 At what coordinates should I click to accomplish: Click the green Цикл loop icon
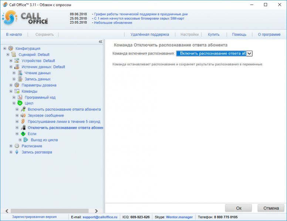20,103
